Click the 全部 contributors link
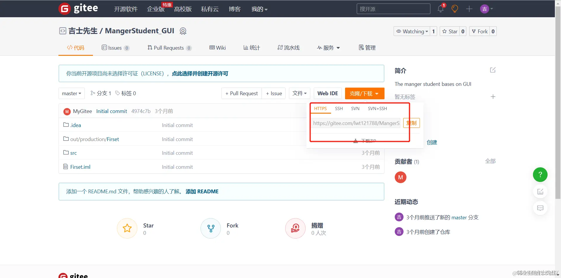Screen dimensions: 561x278 tap(490, 161)
